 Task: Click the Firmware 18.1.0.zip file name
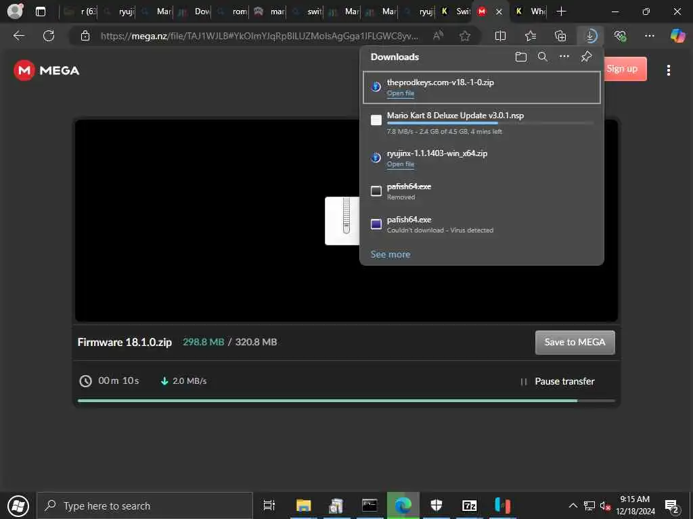pos(125,342)
